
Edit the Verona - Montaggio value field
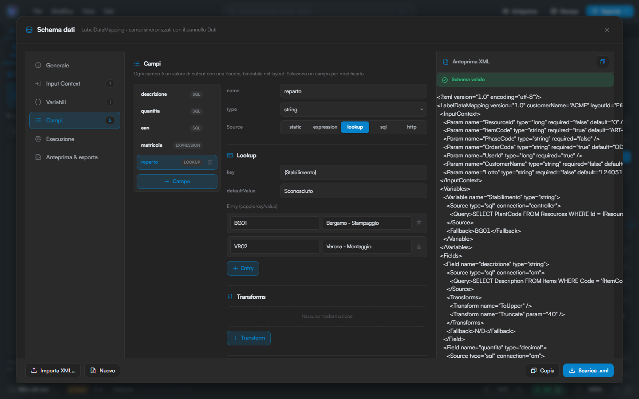pos(367,246)
